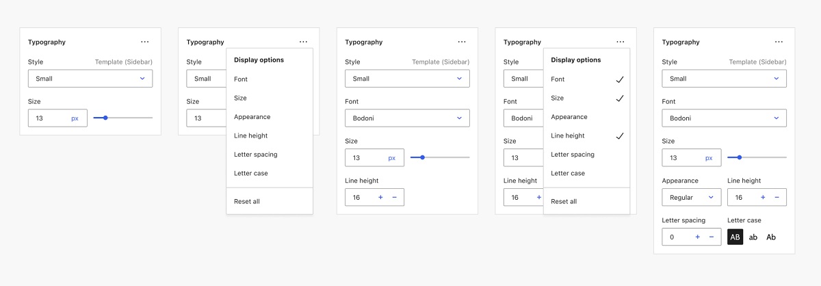Decrease letter spacing with minus icon
Viewport: 821px width, 286px height.
pos(712,237)
